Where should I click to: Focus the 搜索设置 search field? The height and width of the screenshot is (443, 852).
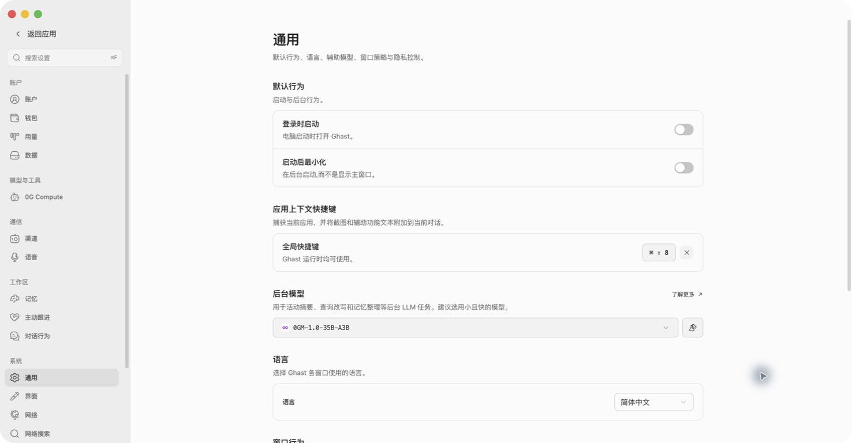(x=65, y=58)
